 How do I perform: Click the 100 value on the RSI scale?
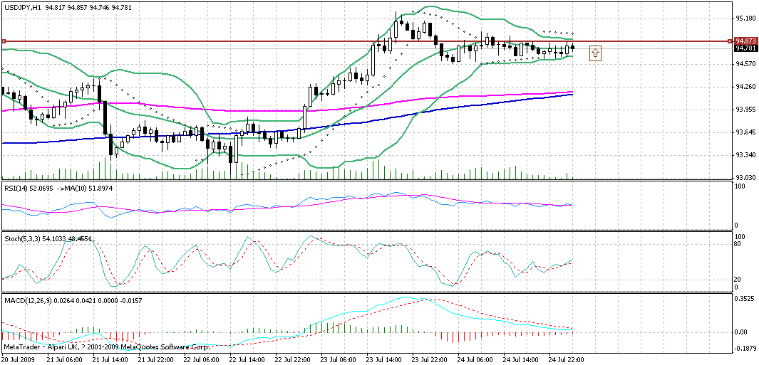[x=739, y=186]
